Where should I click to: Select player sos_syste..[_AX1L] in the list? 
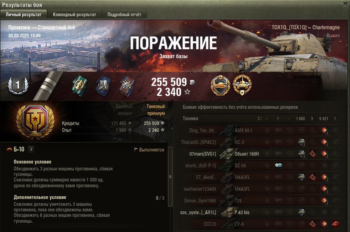coord(261,212)
